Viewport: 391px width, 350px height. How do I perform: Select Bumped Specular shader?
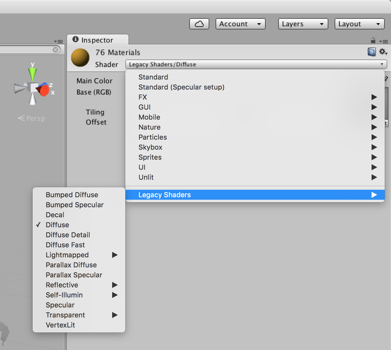point(79,205)
